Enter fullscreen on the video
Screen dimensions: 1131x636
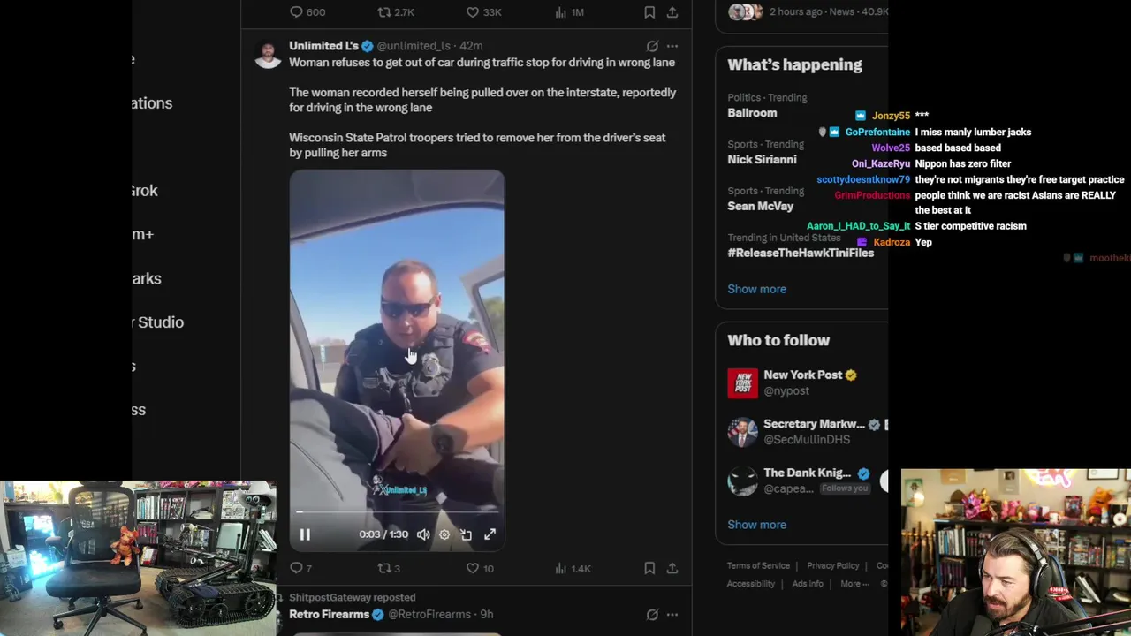click(x=490, y=534)
